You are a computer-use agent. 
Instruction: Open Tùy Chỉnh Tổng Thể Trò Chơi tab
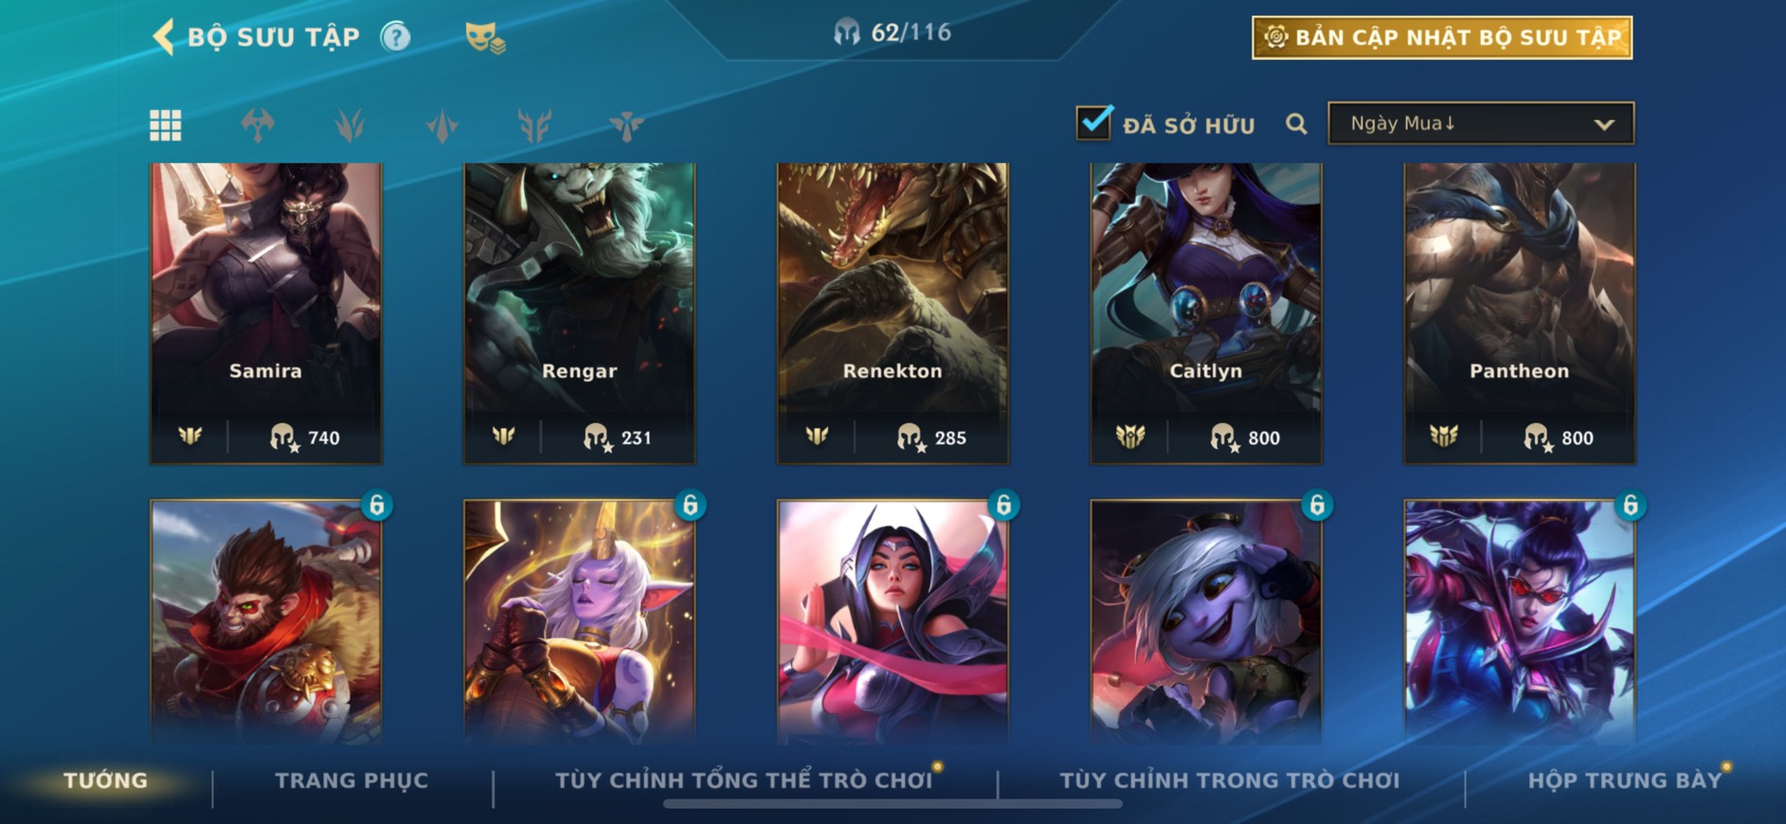click(745, 780)
